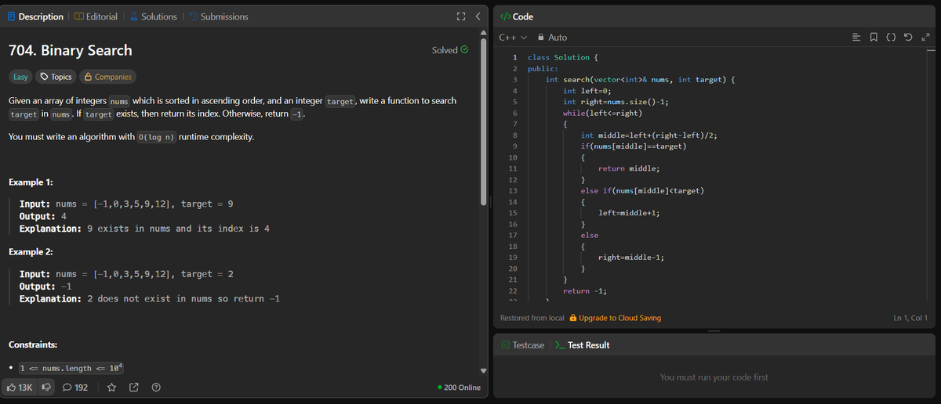
Task: Open the Description tab
Action: click(x=35, y=16)
